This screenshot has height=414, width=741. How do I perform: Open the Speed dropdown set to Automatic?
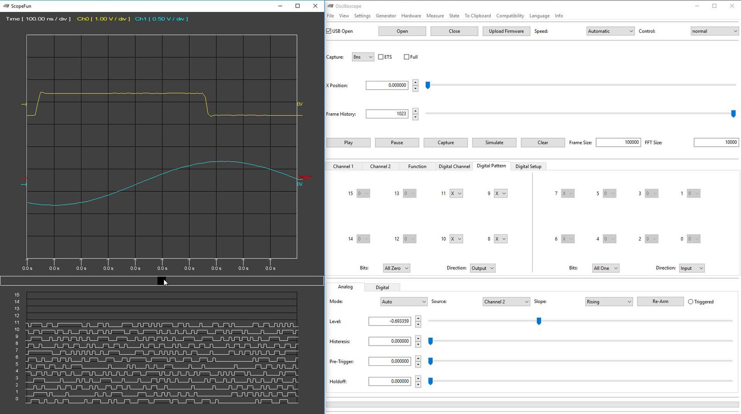[610, 31]
